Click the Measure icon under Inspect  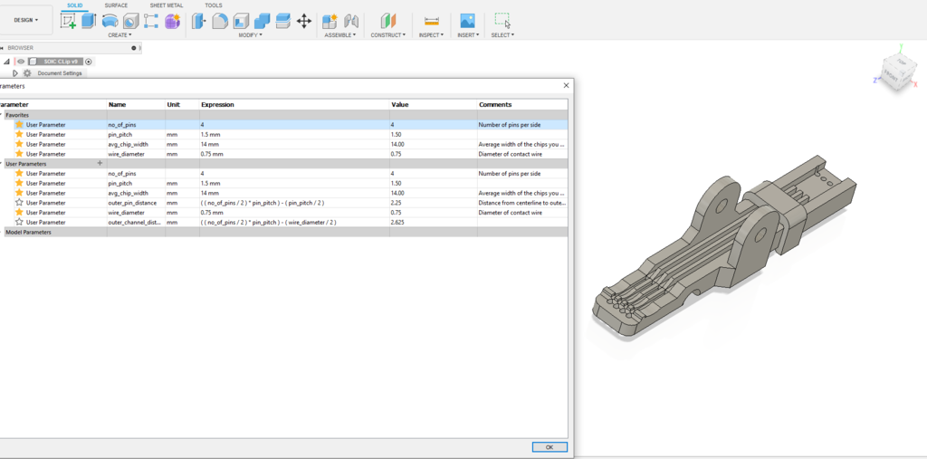pyautogui.click(x=431, y=21)
